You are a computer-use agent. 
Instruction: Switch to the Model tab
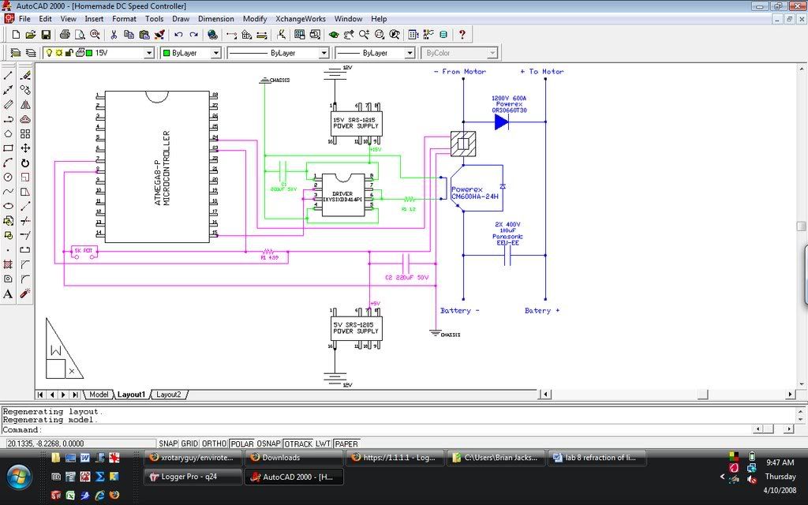pos(99,395)
